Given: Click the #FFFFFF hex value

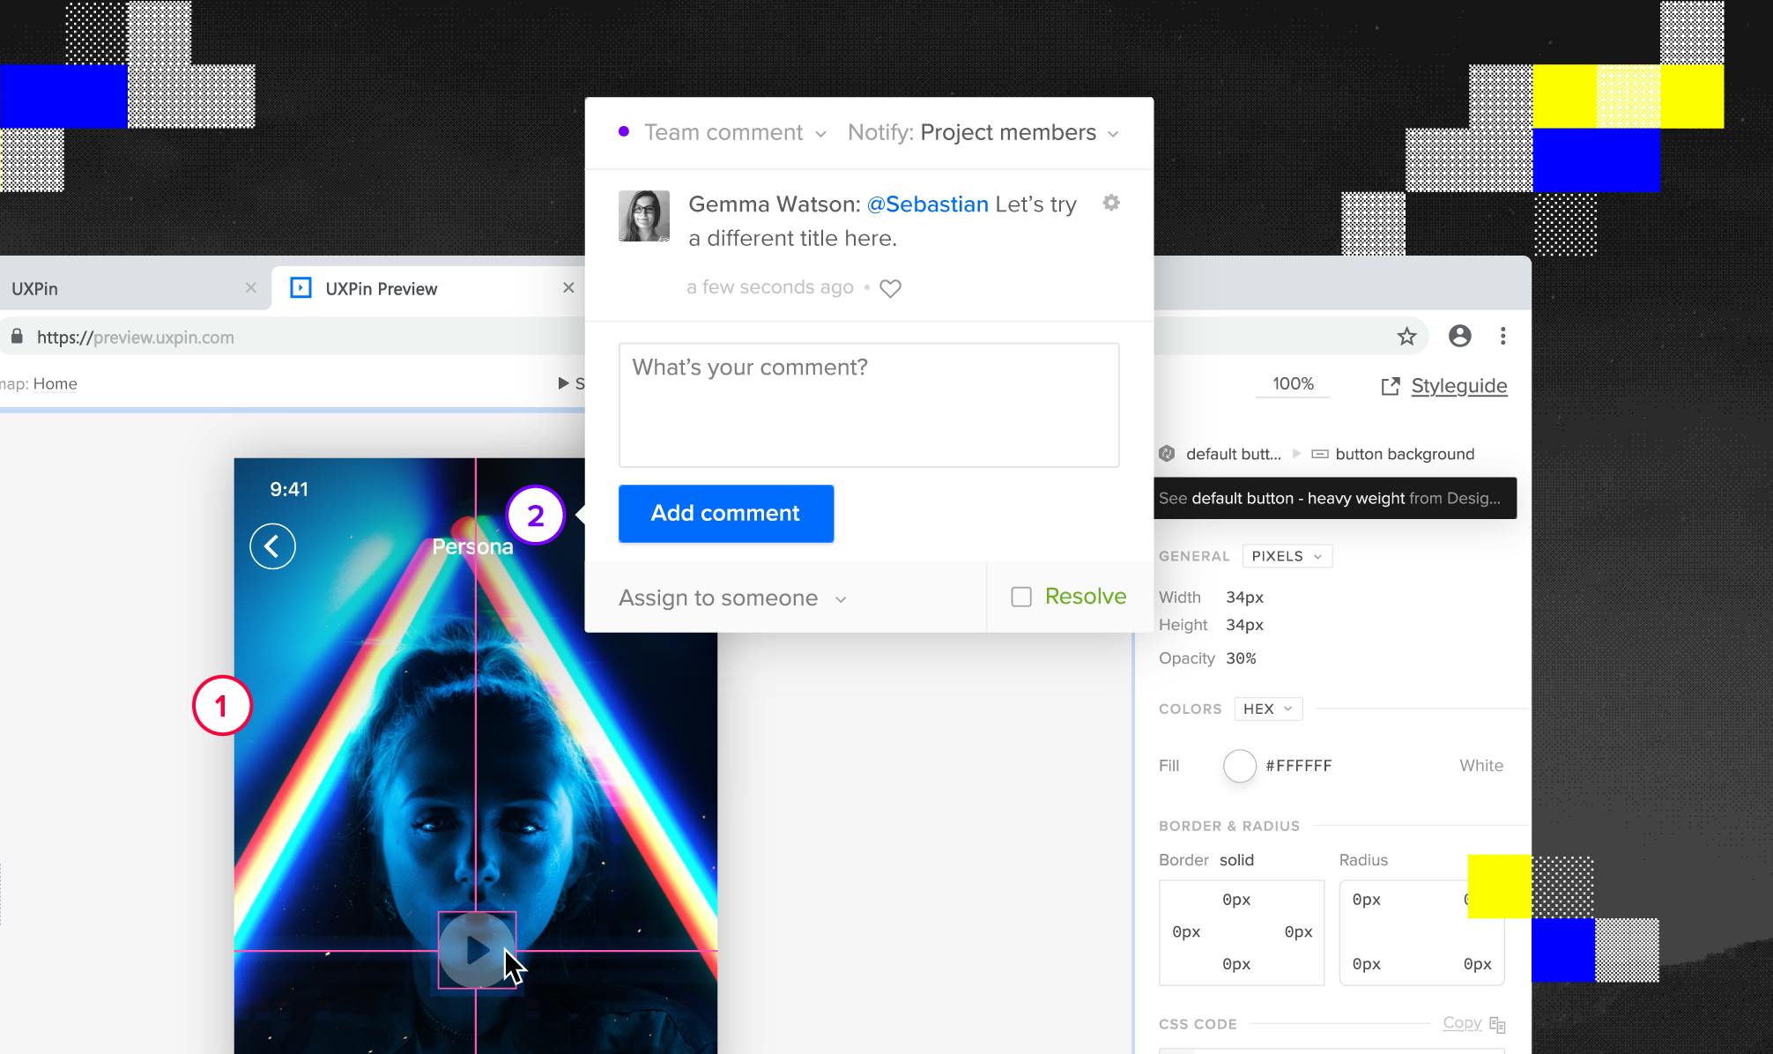Looking at the screenshot, I should pyautogui.click(x=1299, y=766).
